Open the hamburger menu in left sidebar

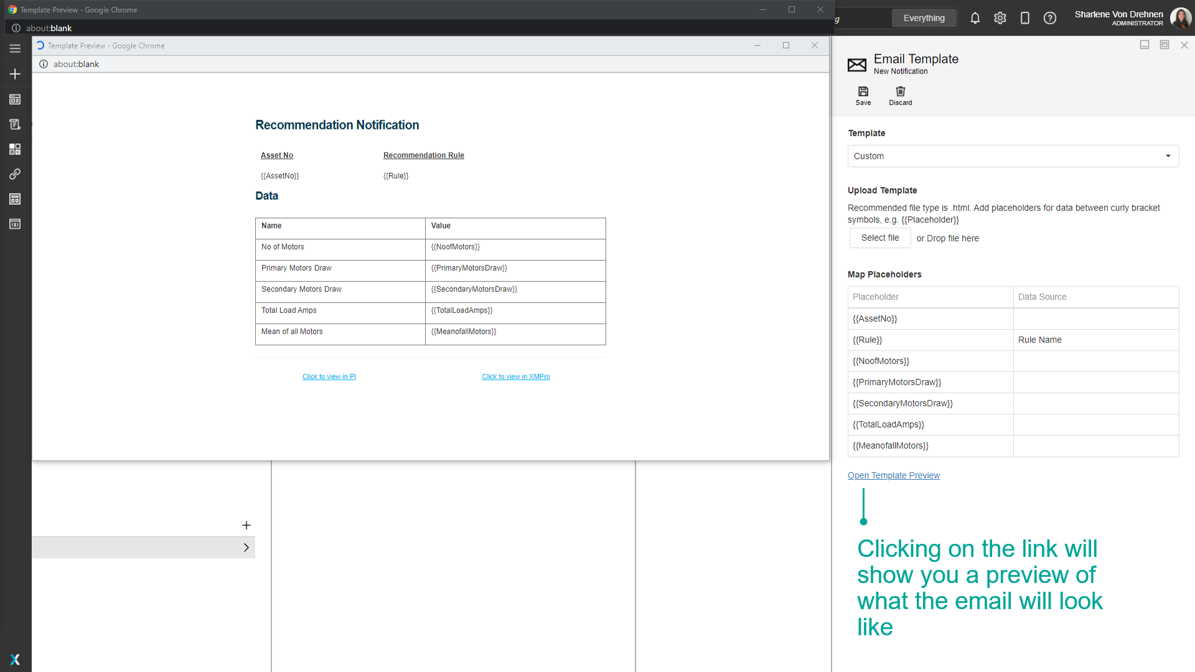pos(15,49)
